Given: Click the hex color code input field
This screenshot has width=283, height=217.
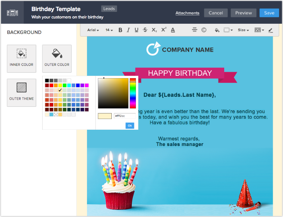Looking at the screenshot, I should (x=124, y=116).
